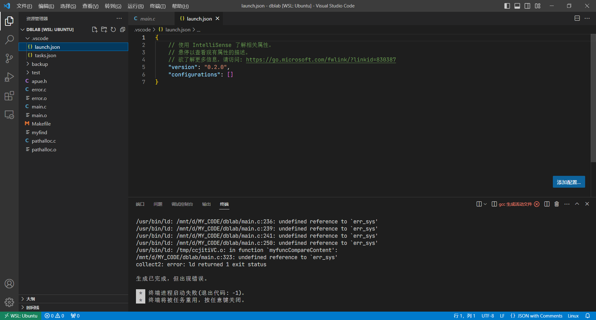Screen dimensions: 596x320
Task: Click the WSL: Ubuntu remote indicator
Action: 21,316
